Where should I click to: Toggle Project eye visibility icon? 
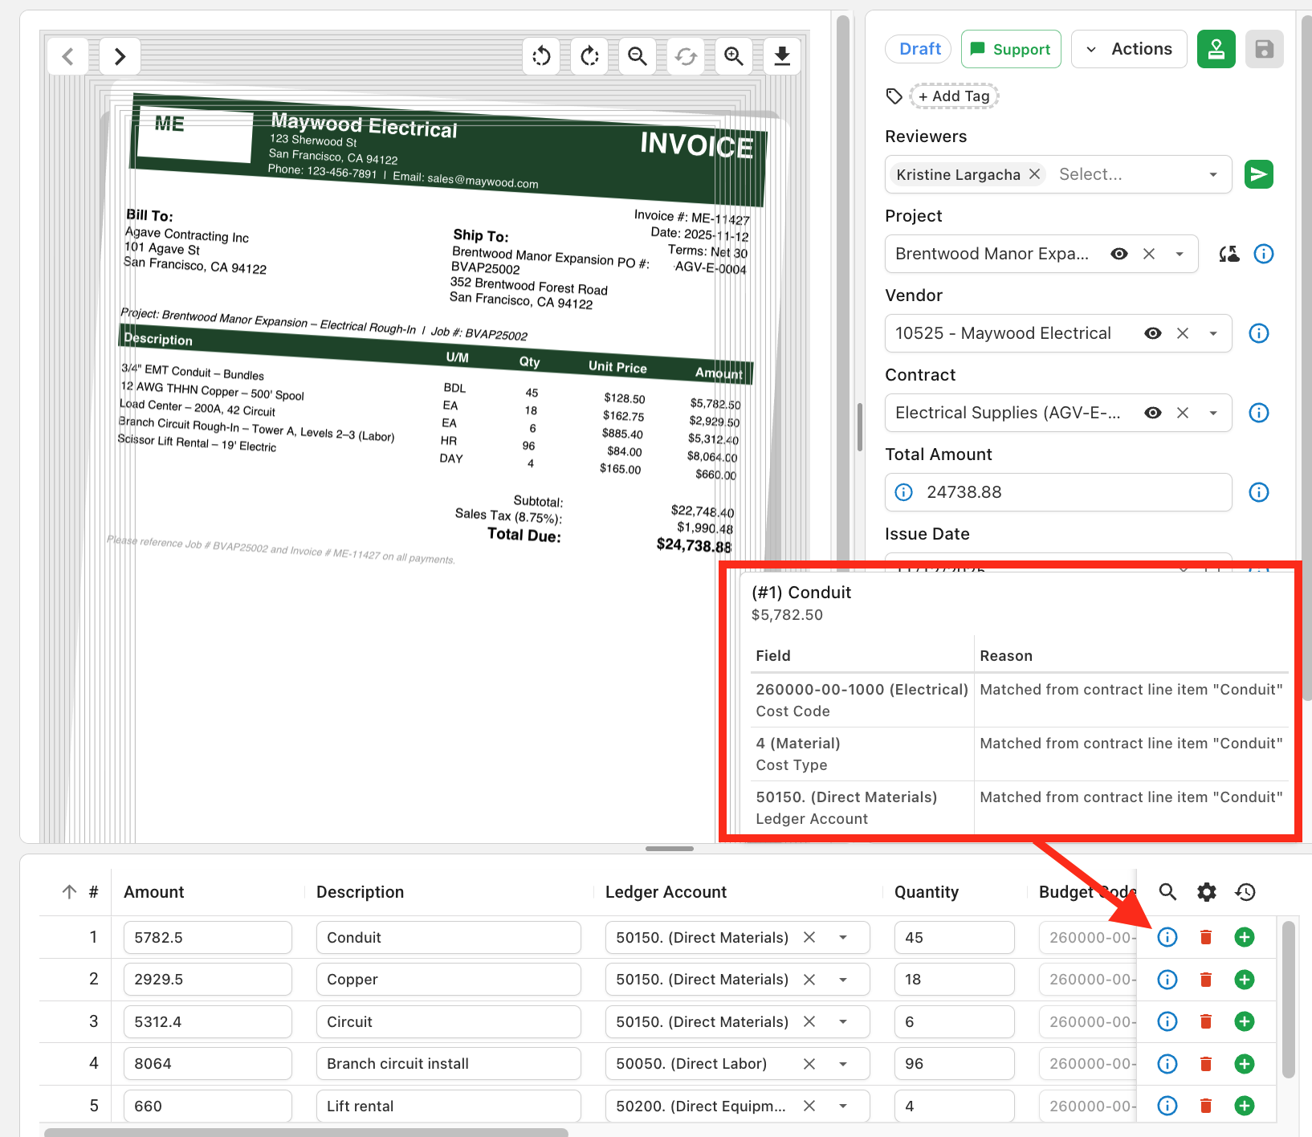point(1119,254)
